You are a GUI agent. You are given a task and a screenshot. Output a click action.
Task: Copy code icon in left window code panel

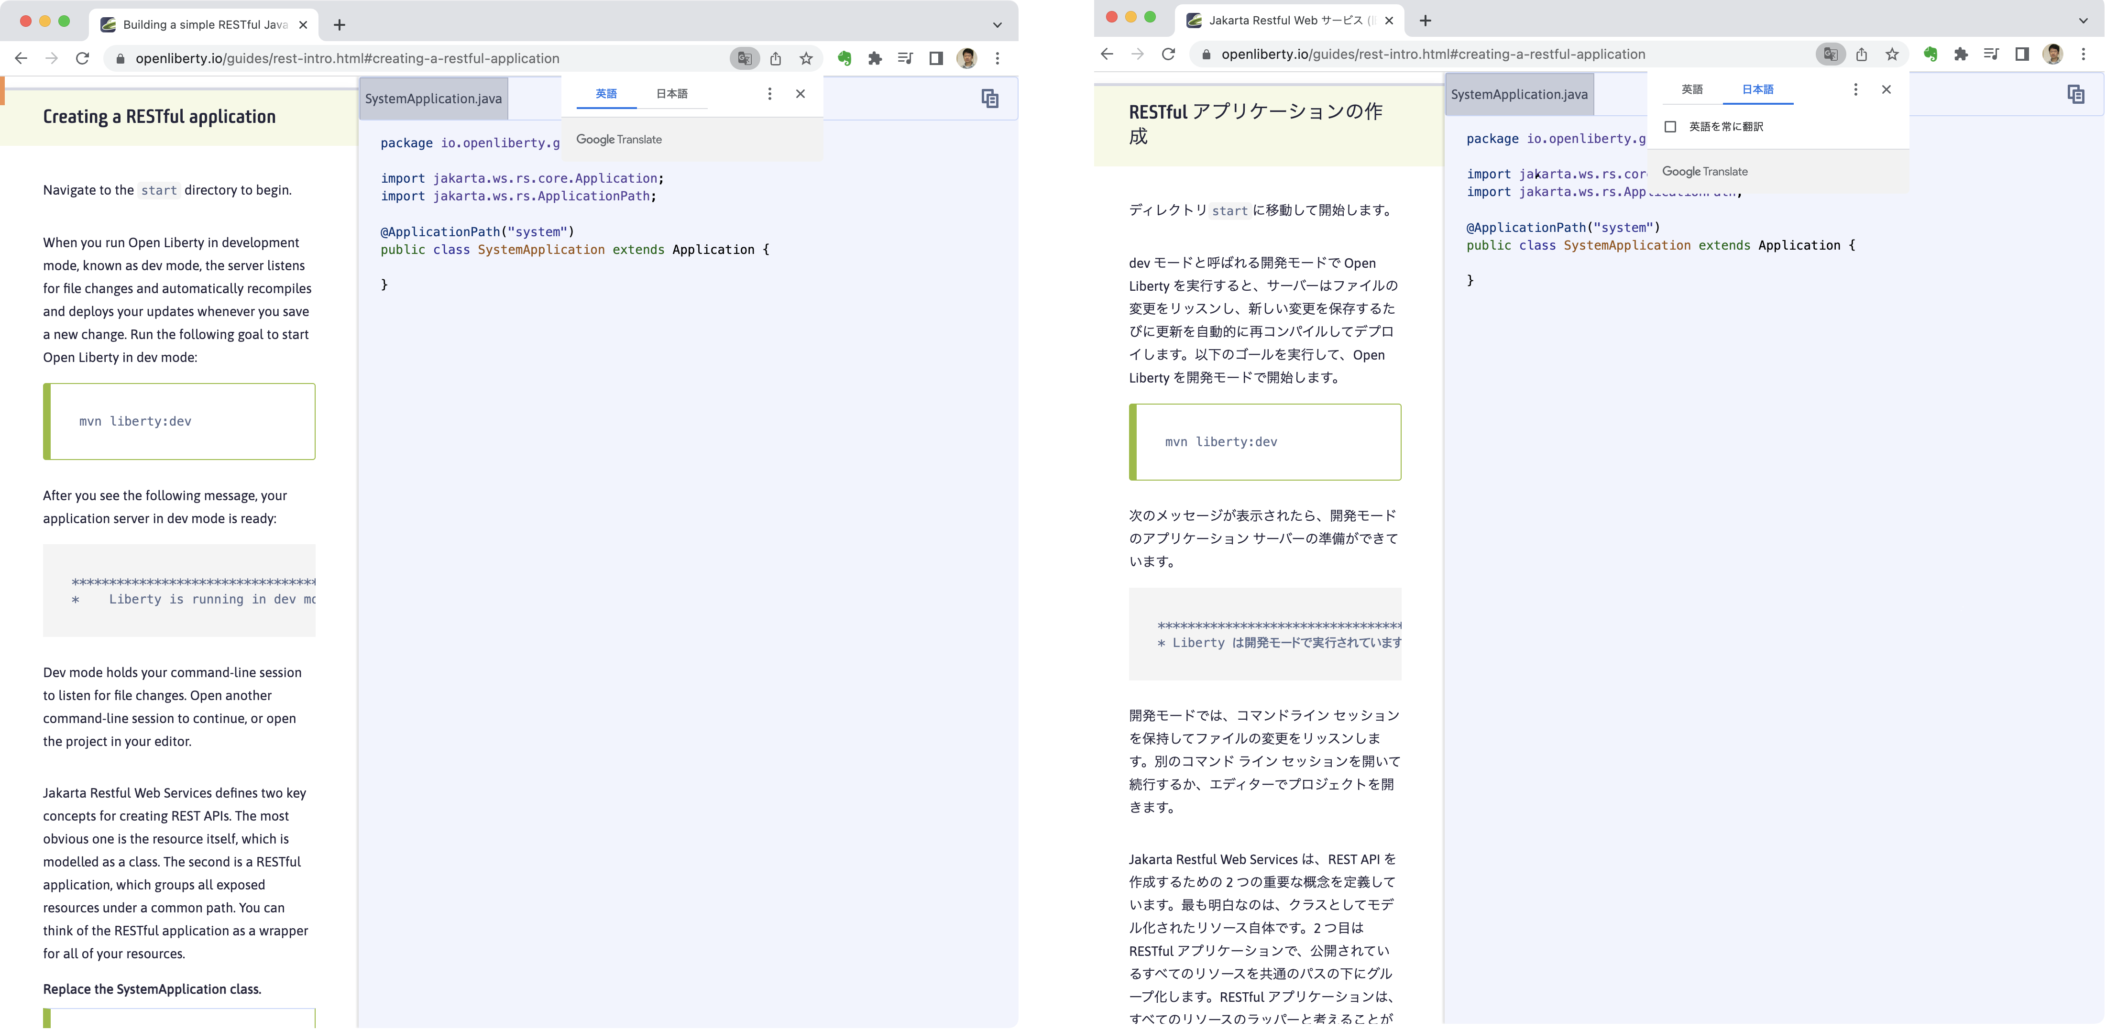click(x=990, y=99)
